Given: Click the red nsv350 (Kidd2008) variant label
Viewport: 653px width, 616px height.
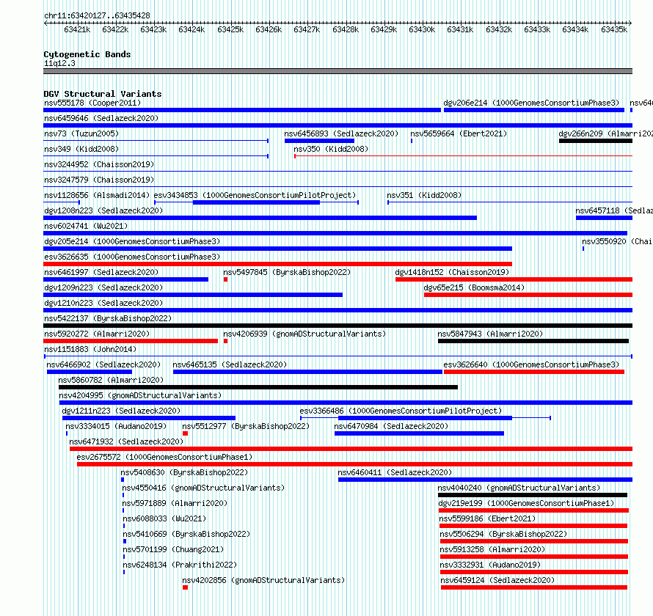Looking at the screenshot, I should point(331,149).
